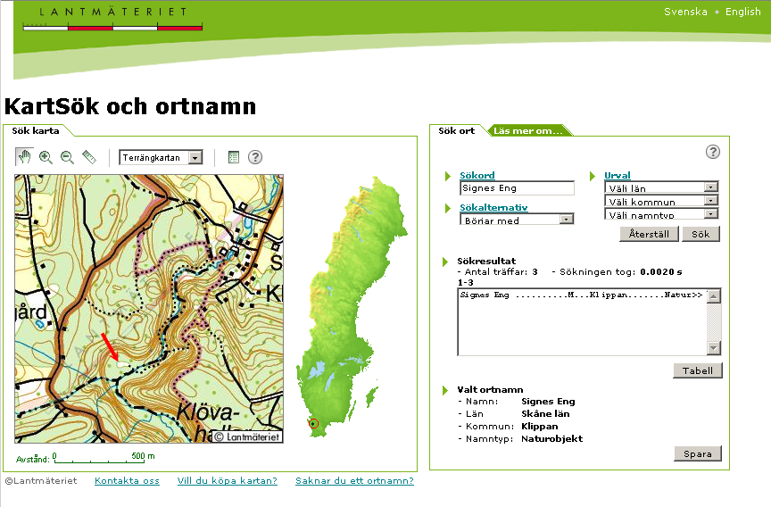Viewport: 771px width, 507px height.
Task: Open the Kontakta oss link
Action: click(x=127, y=481)
